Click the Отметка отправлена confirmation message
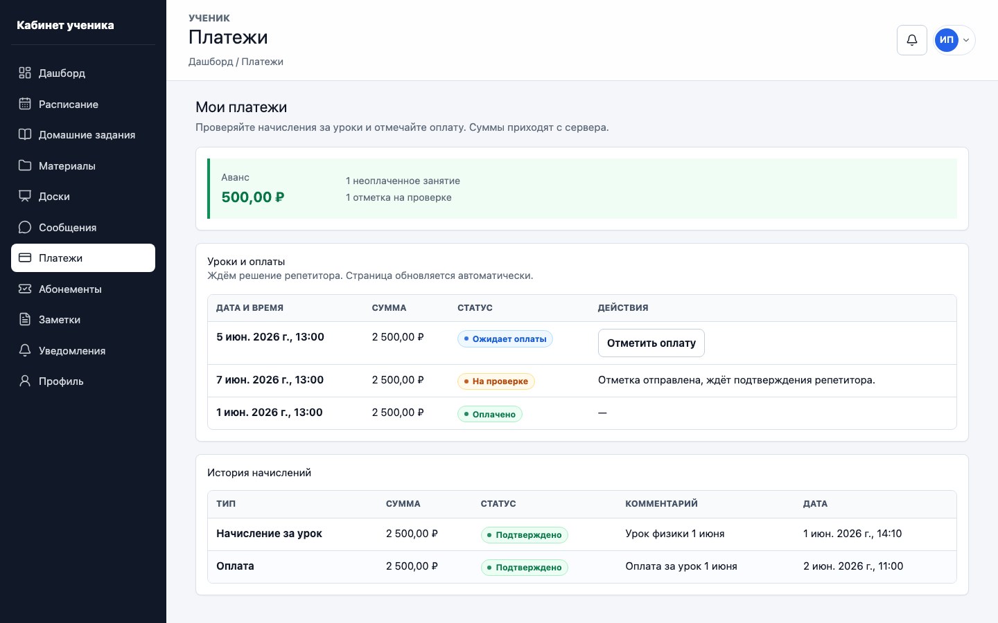The image size is (998, 623). (737, 380)
